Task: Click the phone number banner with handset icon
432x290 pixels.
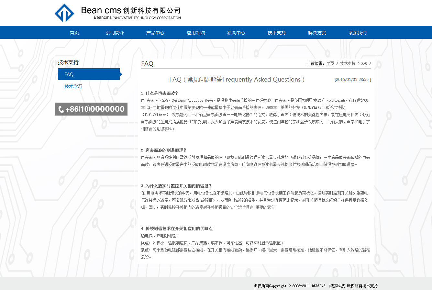Action: point(91,109)
